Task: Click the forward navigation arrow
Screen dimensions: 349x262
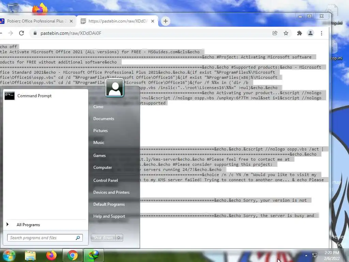Action: 11,33
